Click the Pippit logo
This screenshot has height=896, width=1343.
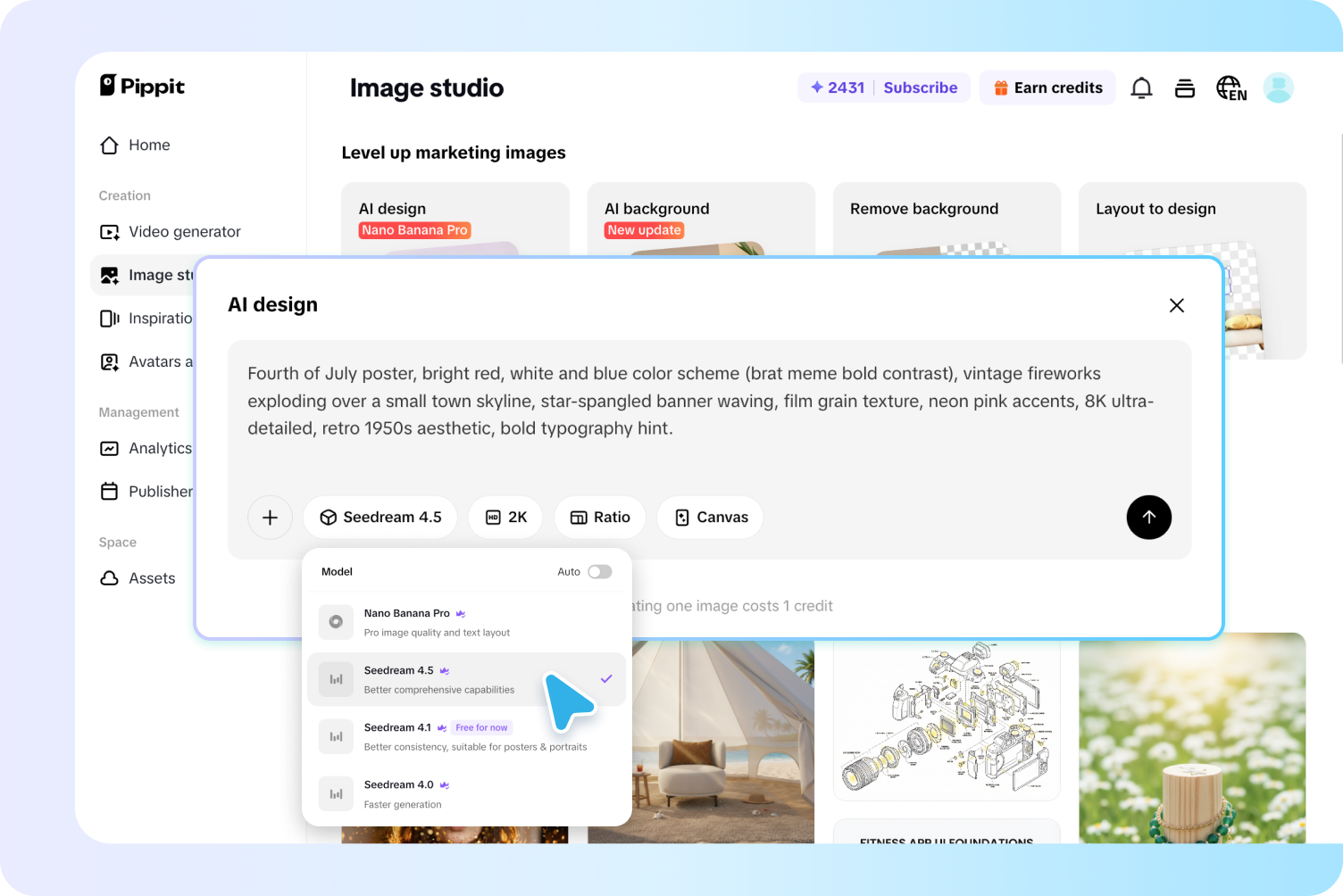tap(142, 86)
